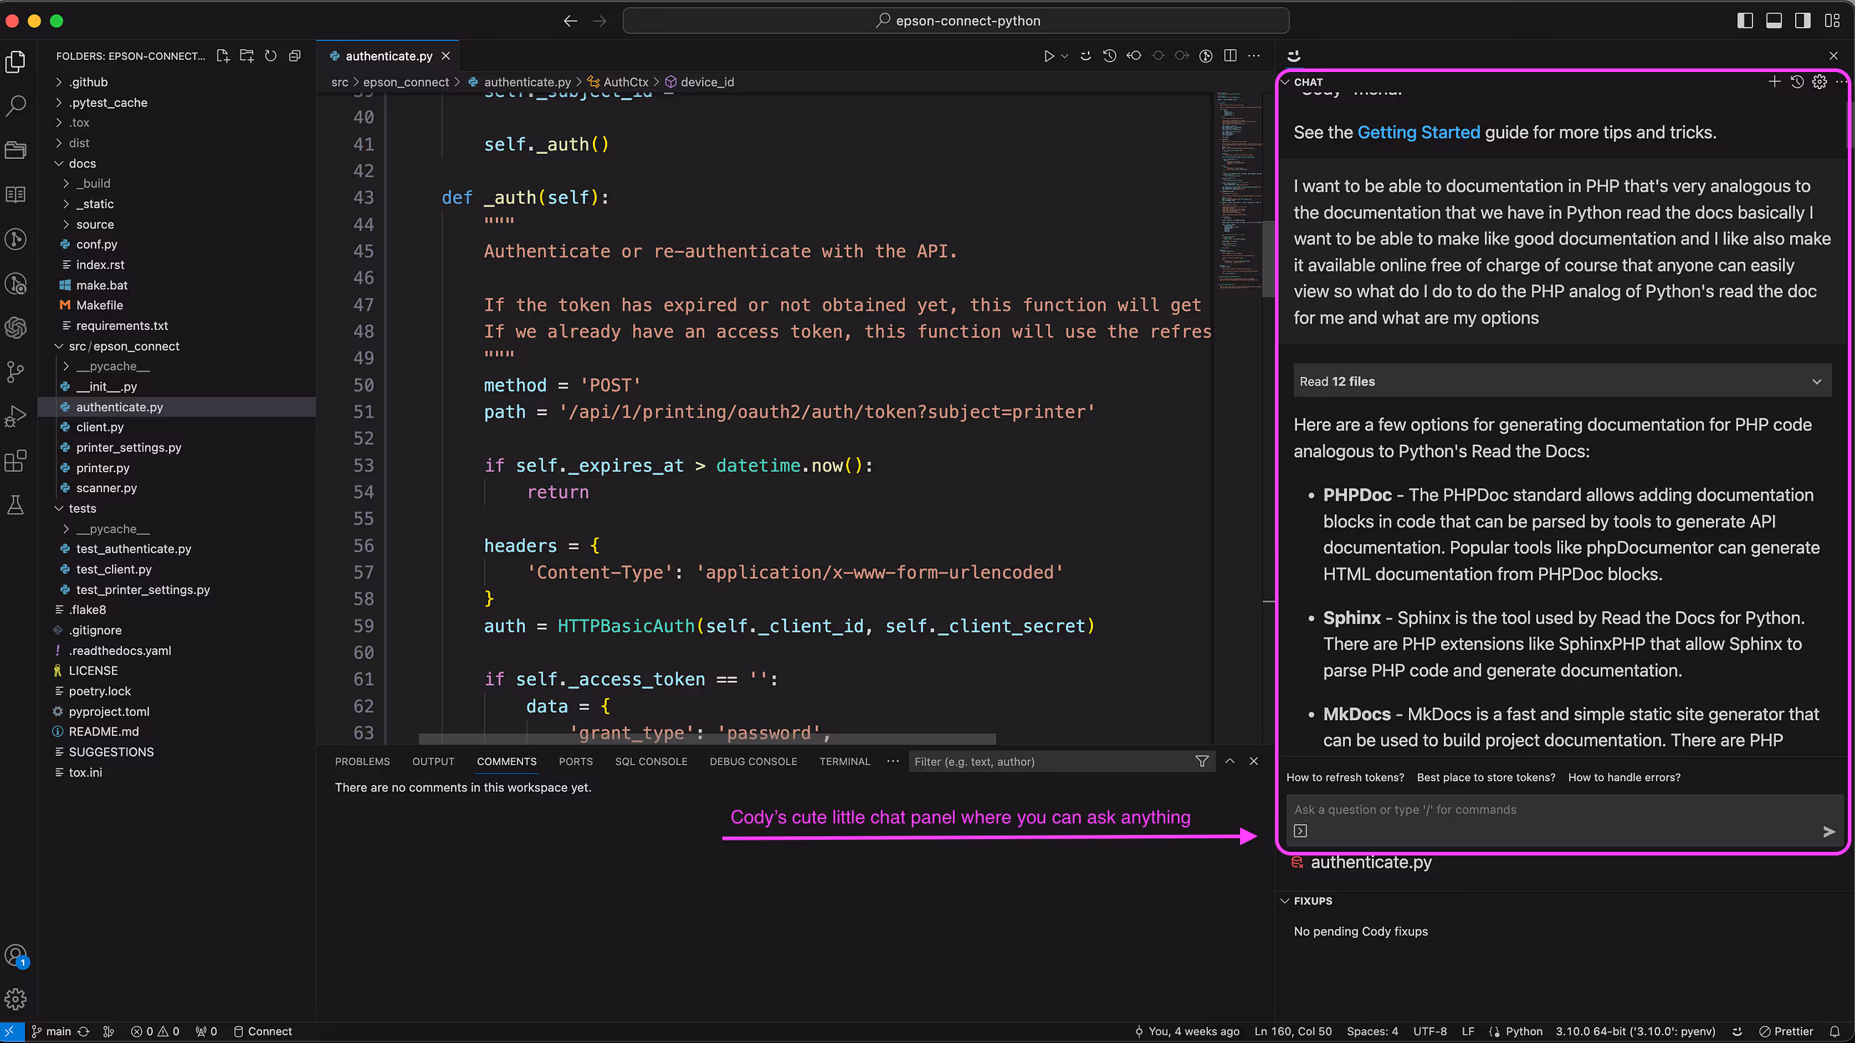The image size is (1855, 1043).
Task: Open the notifications bell in the status bar
Action: pos(1834,1032)
